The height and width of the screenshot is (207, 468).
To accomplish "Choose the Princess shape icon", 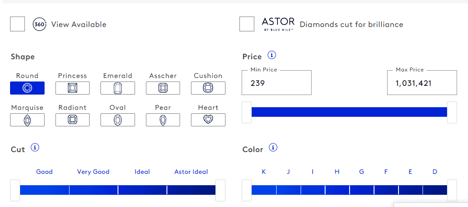I will pyautogui.click(x=72, y=88).
